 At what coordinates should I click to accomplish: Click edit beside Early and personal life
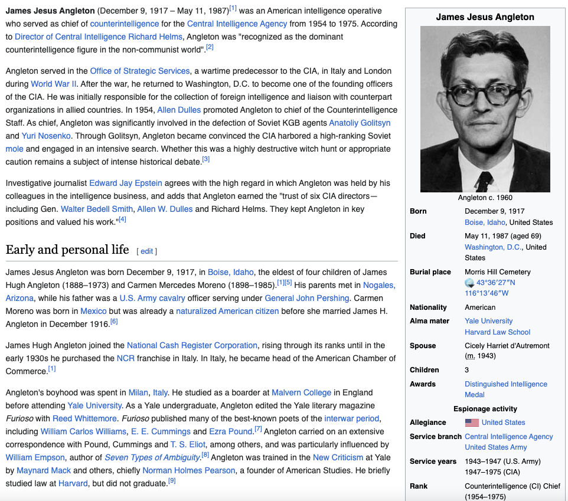(x=146, y=251)
